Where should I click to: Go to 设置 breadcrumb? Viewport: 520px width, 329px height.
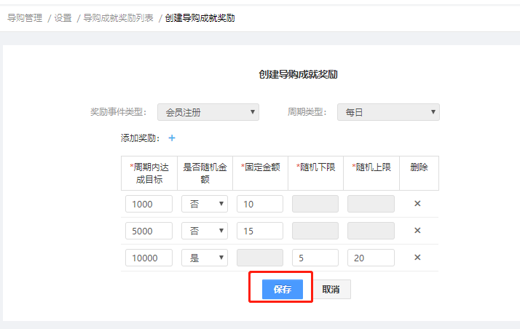63,18
